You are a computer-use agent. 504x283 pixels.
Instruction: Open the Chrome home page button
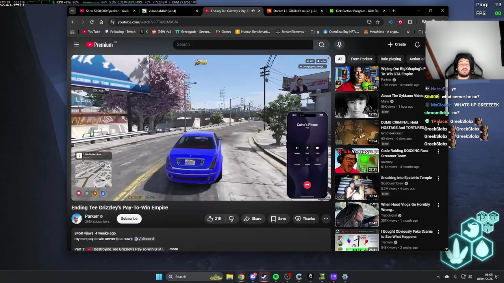pos(101,22)
